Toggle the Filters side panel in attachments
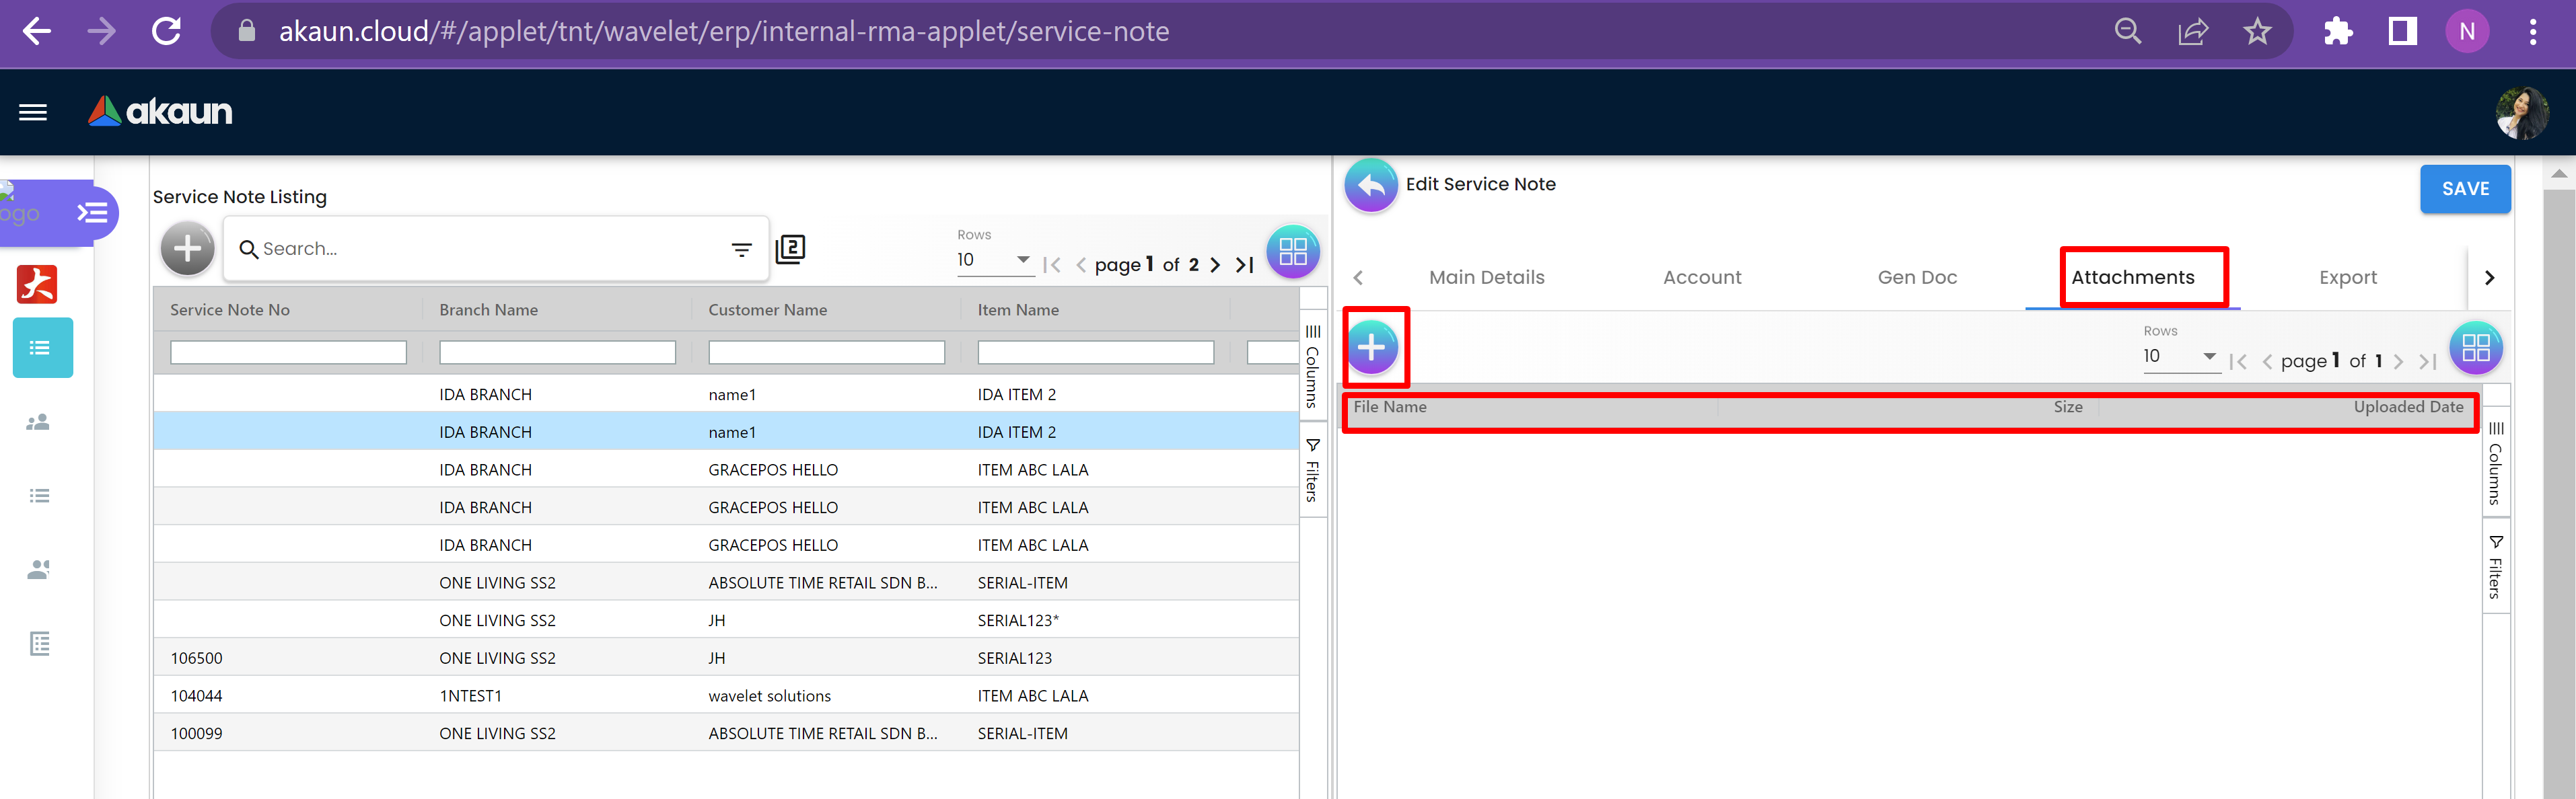The width and height of the screenshot is (2576, 799). click(x=2495, y=567)
